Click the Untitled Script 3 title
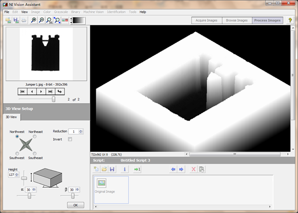The height and width of the screenshot is (213, 298). tap(136, 160)
